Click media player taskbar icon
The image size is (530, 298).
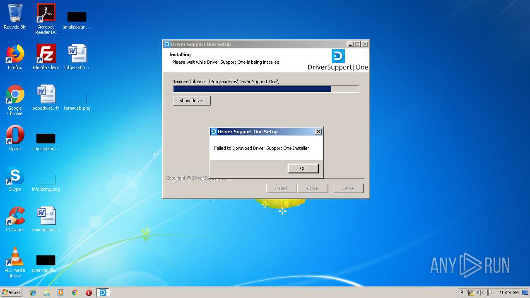61,293
